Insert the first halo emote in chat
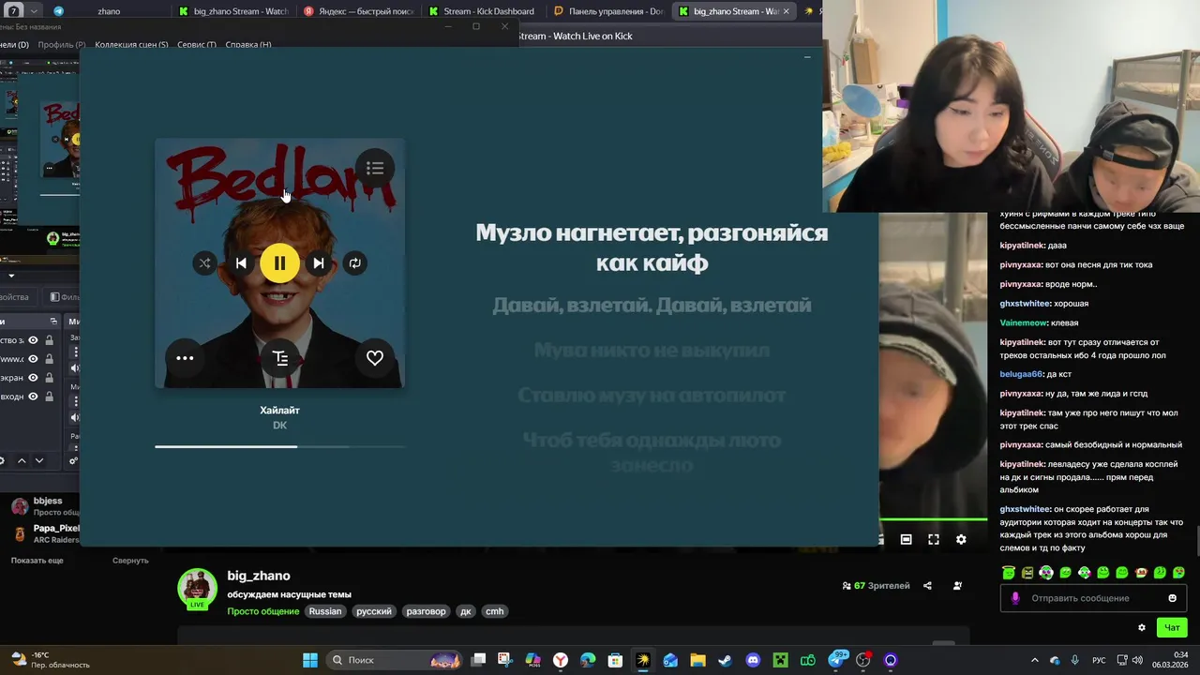1200x675 pixels. pos(1009,573)
